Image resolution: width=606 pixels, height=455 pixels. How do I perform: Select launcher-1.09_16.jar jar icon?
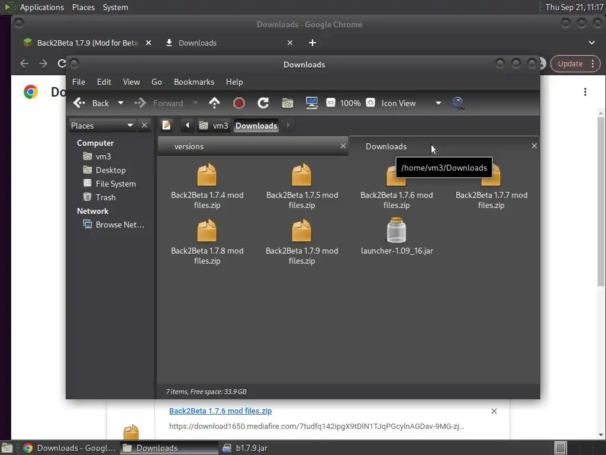397,230
